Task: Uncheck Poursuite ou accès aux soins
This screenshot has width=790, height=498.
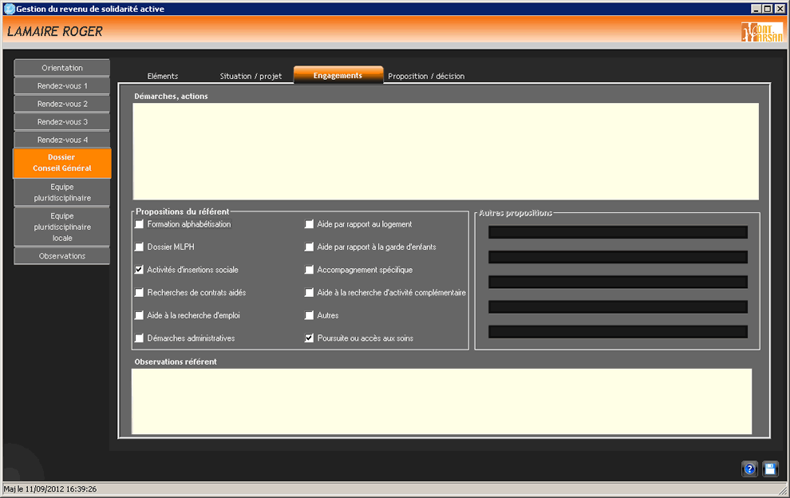Action: coord(310,338)
